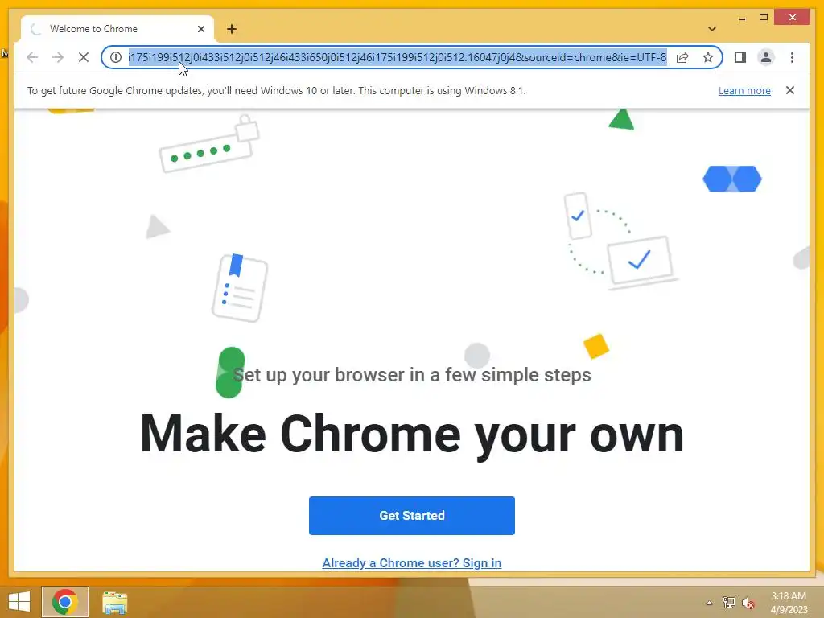This screenshot has width=824, height=618.
Task: Open File Explorer from the taskbar
Action: 114,602
